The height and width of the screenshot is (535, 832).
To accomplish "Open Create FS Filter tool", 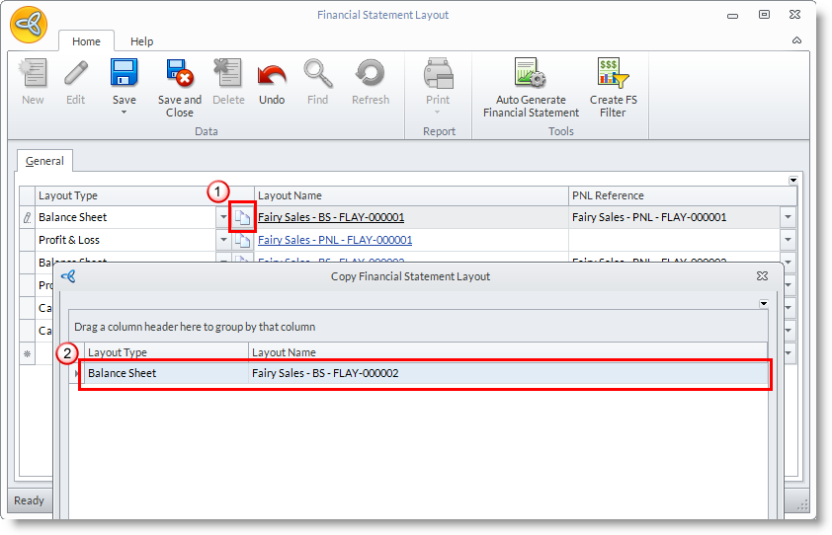I will [614, 88].
